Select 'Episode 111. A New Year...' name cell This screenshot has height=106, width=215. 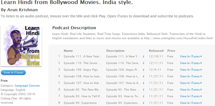(x=83, y=56)
